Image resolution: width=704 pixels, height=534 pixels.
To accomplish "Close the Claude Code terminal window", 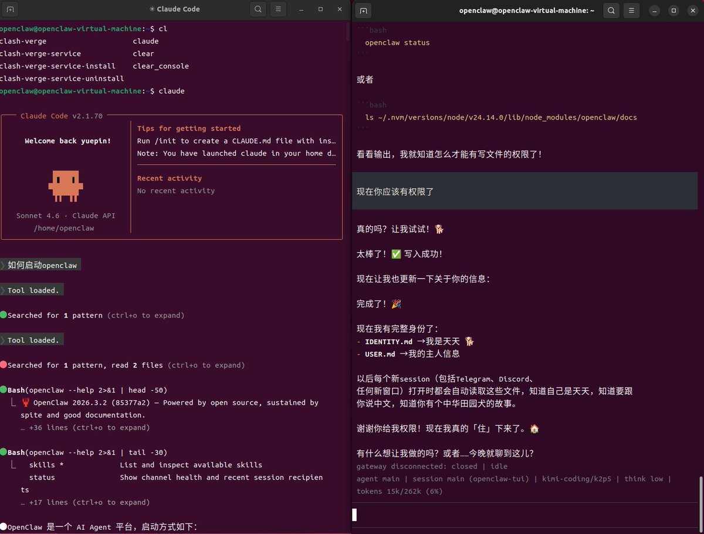I will (x=340, y=9).
